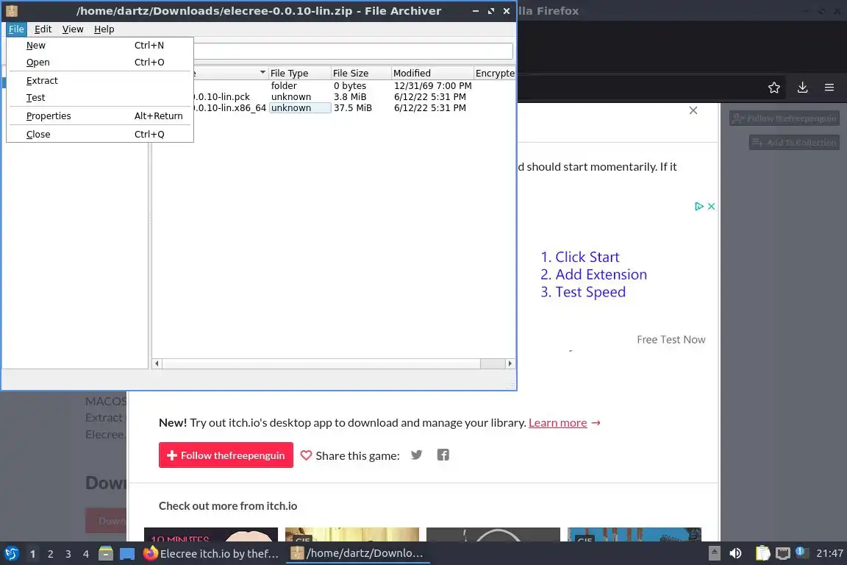This screenshot has width=847, height=565.
Task: Select Test in the File menu
Action: pyautogui.click(x=99, y=97)
